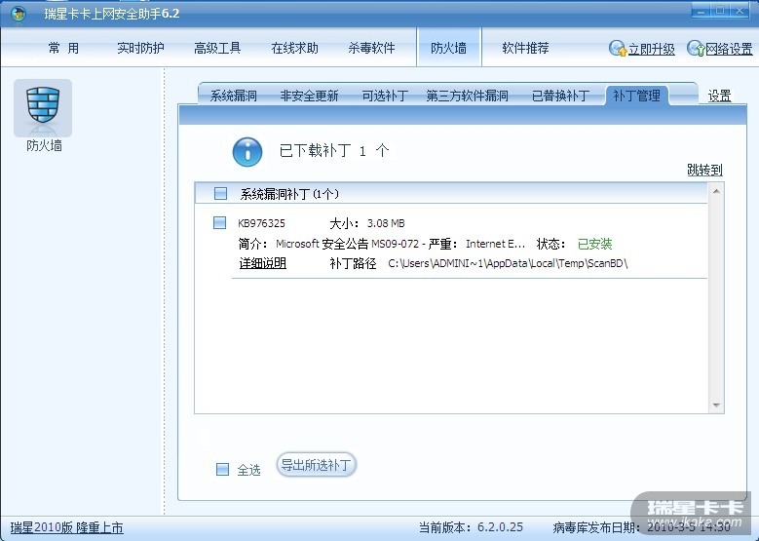Click the upgrade globe icon
This screenshot has height=541, width=759.
618,49
